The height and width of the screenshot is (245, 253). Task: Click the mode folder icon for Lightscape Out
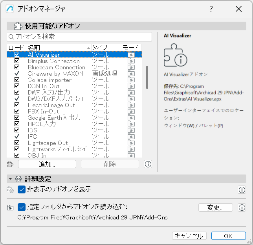[131, 143]
